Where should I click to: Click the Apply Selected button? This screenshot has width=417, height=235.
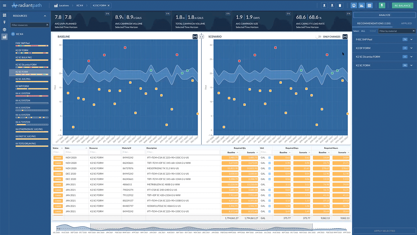(x=385, y=231)
